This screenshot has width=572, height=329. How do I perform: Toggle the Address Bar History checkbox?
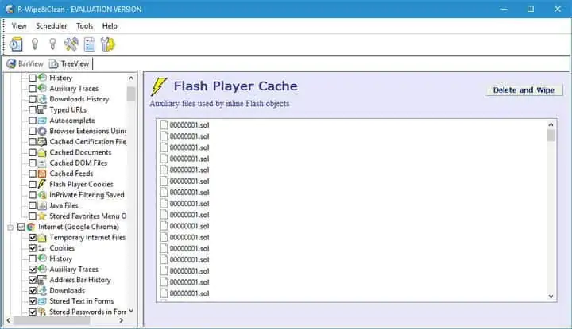tap(33, 280)
